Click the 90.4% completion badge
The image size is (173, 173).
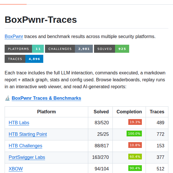[x=135, y=168]
